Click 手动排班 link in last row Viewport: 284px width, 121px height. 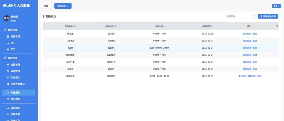242,76
